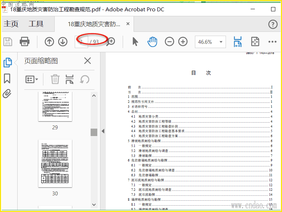Click the current page number field
The width and height of the screenshot is (282, 212).
tap(81, 42)
